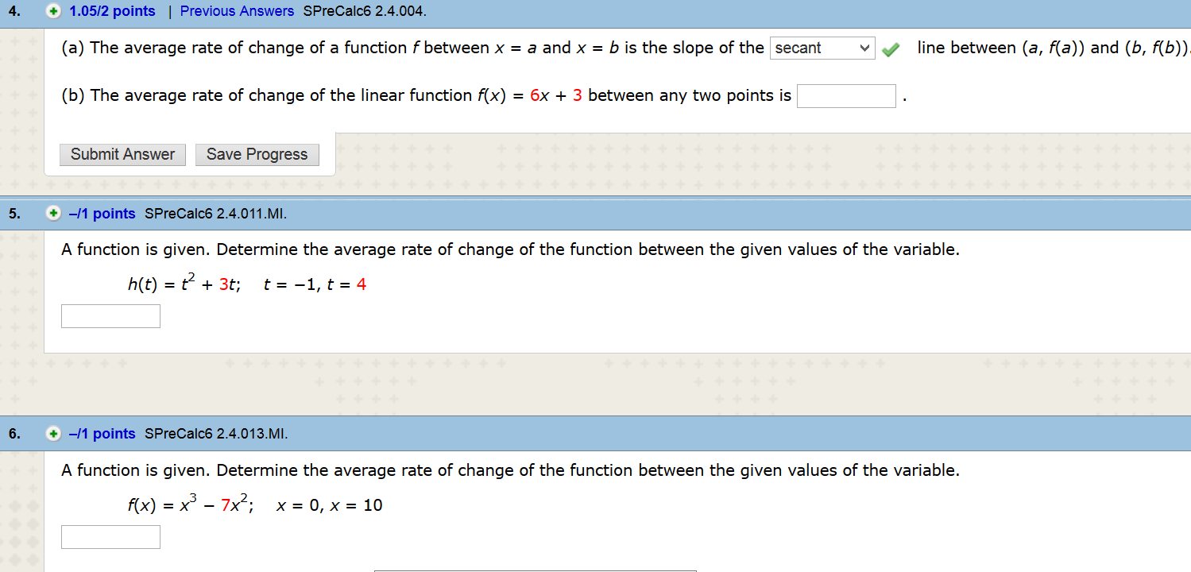Click the answer box for part (b)
This screenshot has height=572, width=1191.
pyautogui.click(x=846, y=95)
